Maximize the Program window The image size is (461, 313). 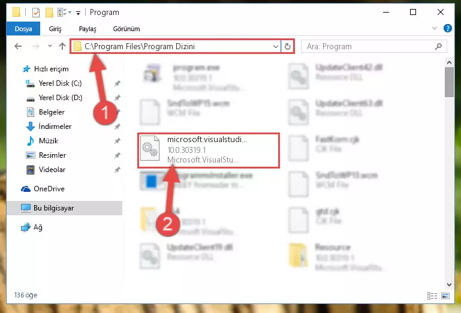pyautogui.click(x=413, y=12)
